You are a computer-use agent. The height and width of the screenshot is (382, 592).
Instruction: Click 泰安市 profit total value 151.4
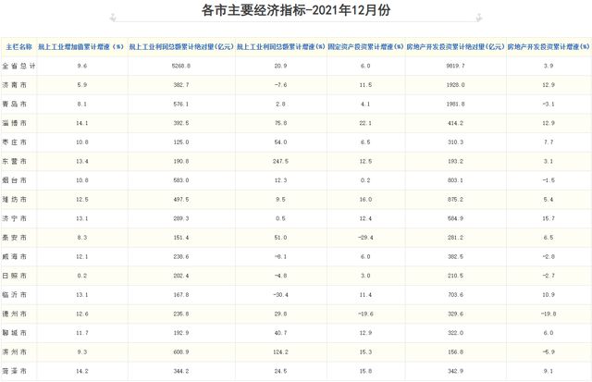(181, 238)
